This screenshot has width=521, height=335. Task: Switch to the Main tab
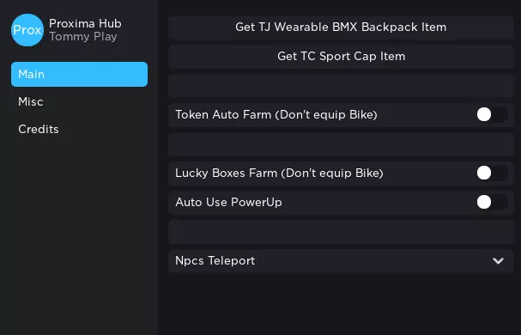coord(80,74)
